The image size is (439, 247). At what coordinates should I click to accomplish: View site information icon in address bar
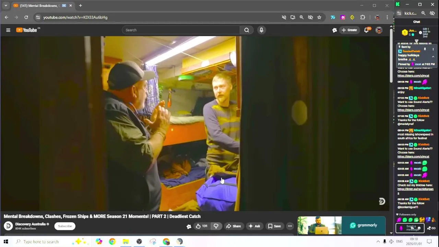click(38, 17)
